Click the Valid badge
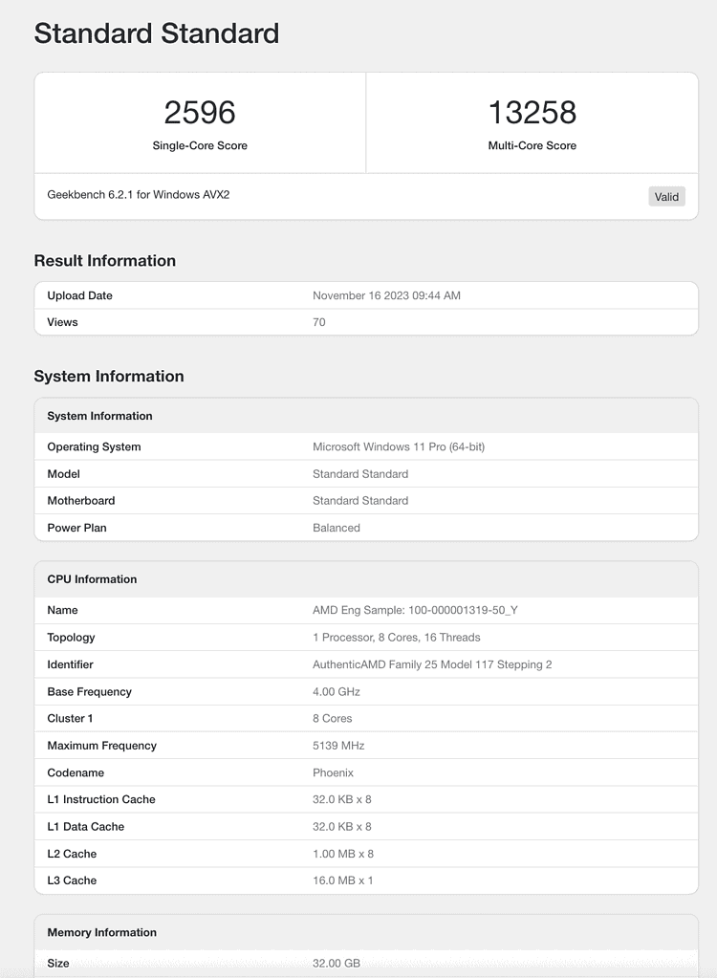717x978 pixels. pos(666,197)
